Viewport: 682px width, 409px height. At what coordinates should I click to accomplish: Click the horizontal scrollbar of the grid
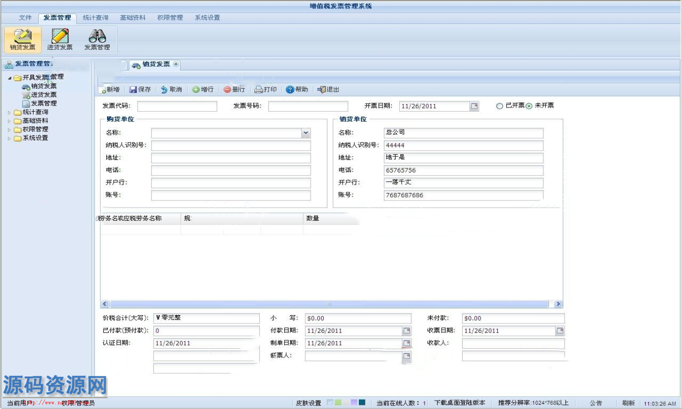coord(329,304)
